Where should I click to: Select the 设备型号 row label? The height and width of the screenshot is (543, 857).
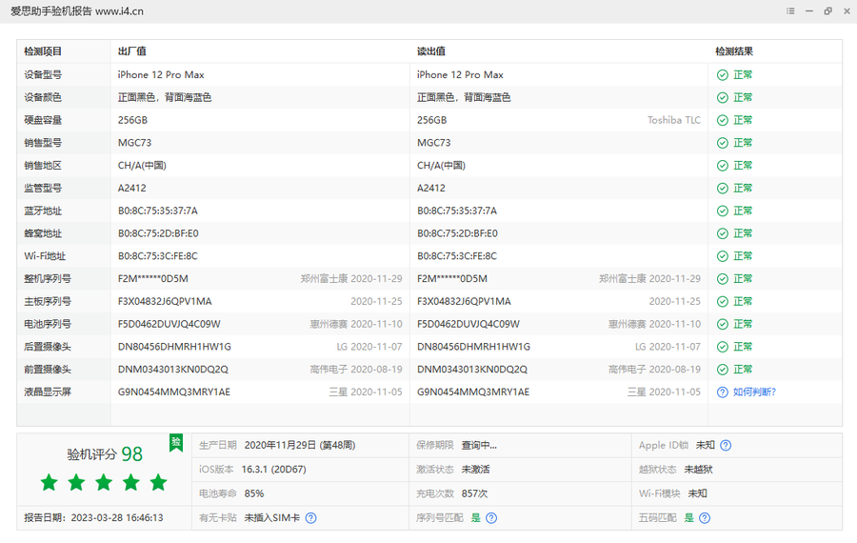tap(43, 75)
